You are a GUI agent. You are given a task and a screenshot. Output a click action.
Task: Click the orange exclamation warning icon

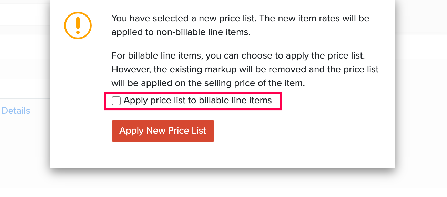coord(78,25)
